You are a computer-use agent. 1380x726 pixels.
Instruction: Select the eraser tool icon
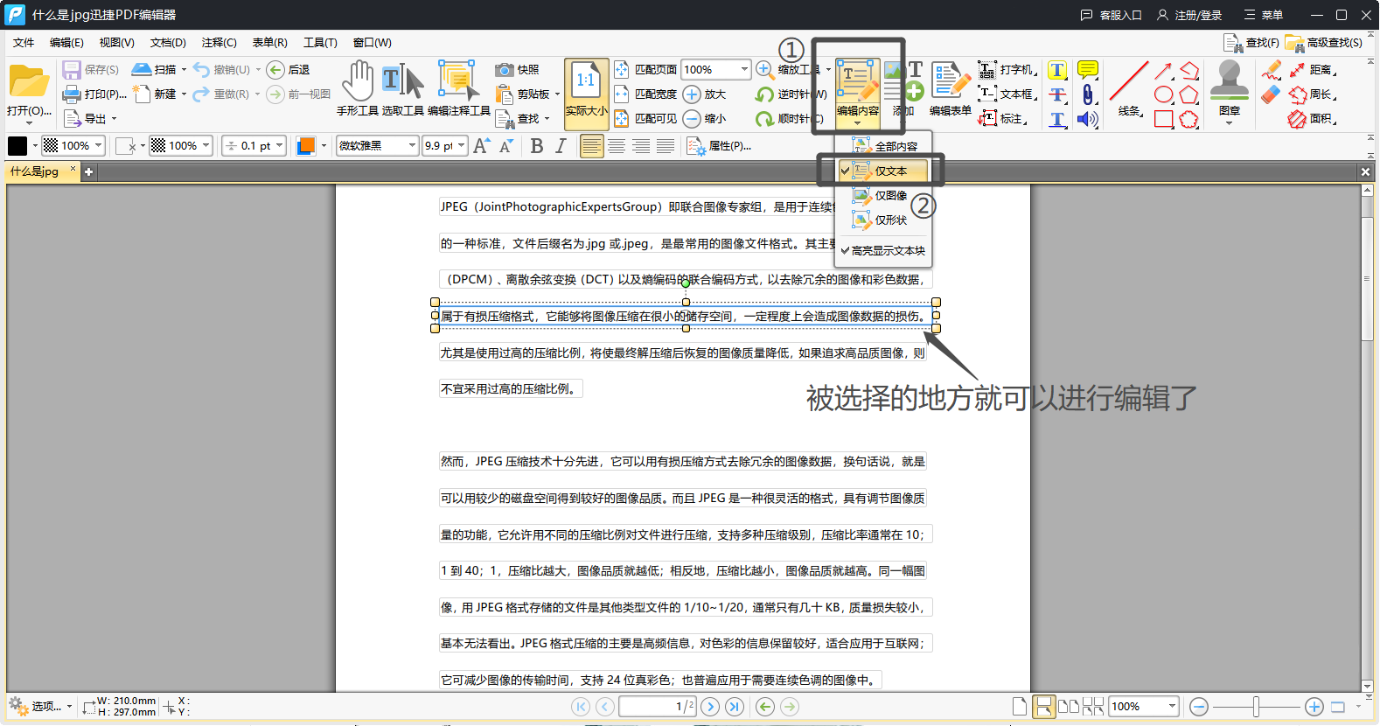pos(1271,94)
